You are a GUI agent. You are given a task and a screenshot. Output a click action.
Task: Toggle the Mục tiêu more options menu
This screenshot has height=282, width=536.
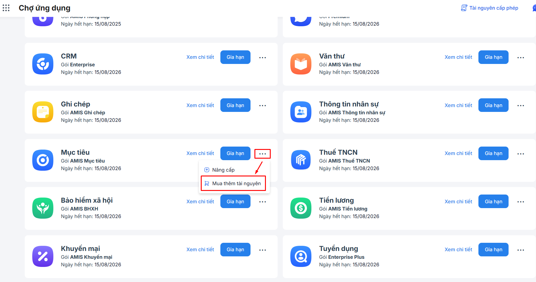[x=263, y=154]
